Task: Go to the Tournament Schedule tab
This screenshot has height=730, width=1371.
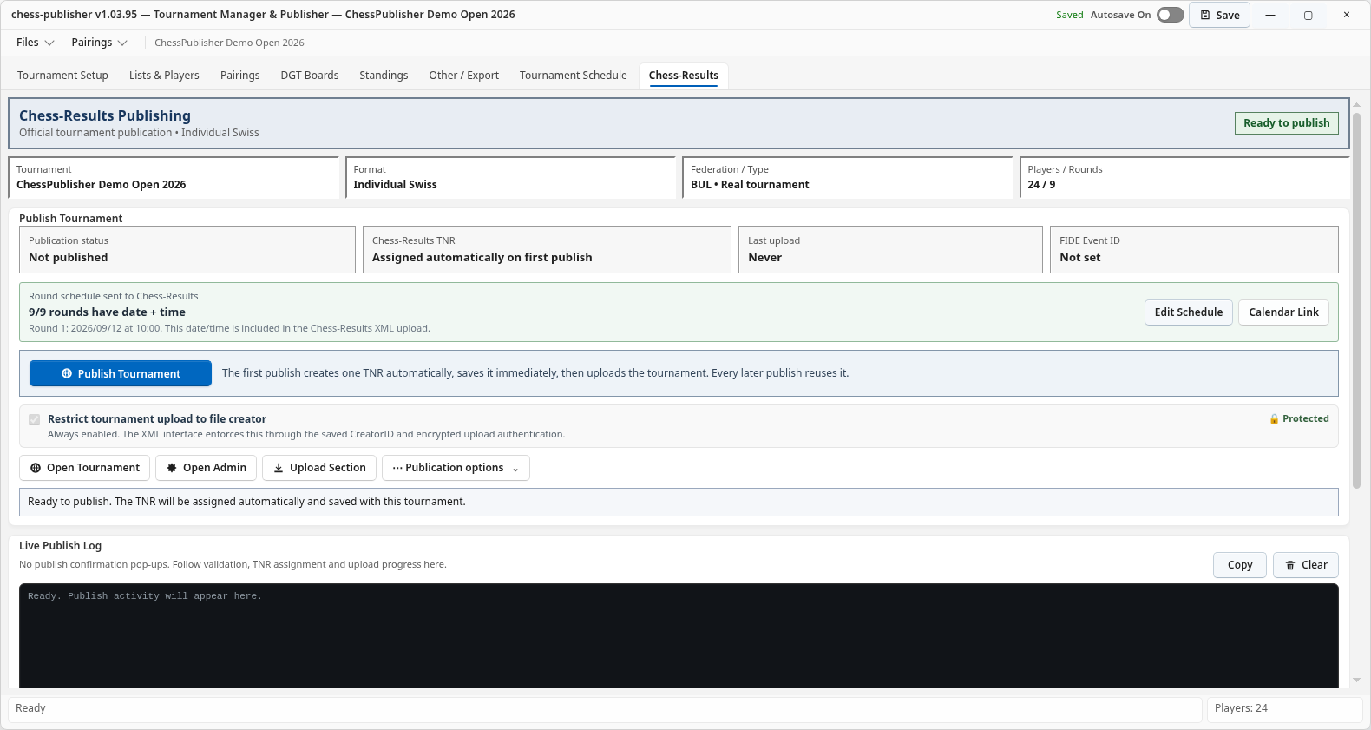Action: point(574,76)
